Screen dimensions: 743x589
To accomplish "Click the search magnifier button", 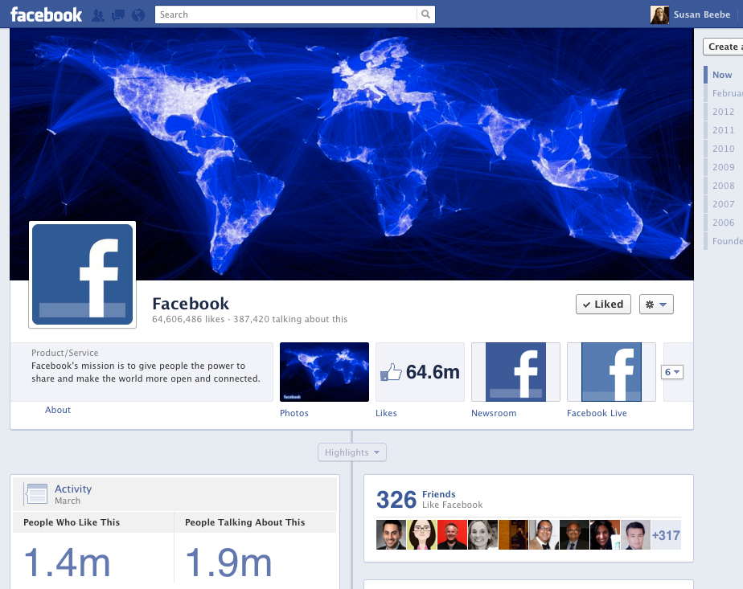I will (425, 14).
